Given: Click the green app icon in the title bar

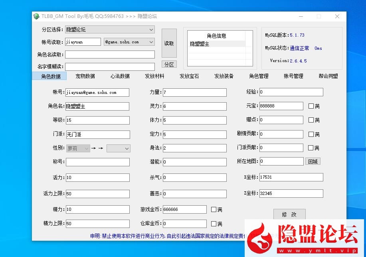Looking at the screenshot, I should tap(36, 16).
